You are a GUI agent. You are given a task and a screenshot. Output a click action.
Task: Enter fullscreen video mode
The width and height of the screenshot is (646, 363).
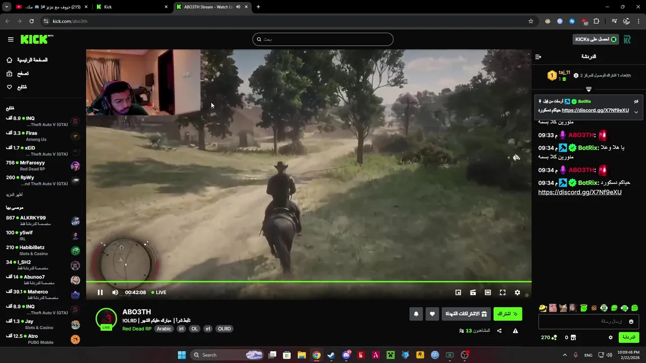click(503, 292)
